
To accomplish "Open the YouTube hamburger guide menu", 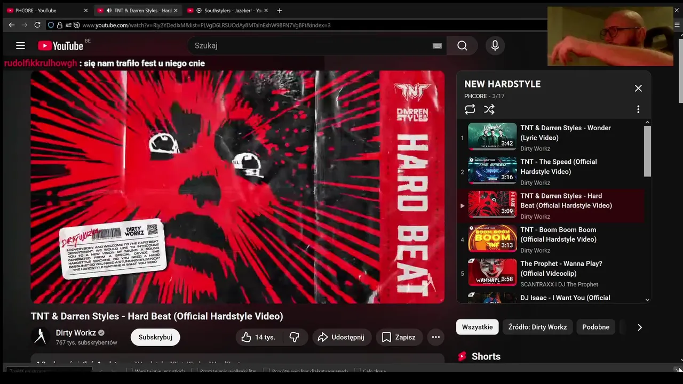I will (20, 46).
